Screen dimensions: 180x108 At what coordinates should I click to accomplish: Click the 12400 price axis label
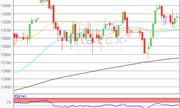(x=6, y=87)
